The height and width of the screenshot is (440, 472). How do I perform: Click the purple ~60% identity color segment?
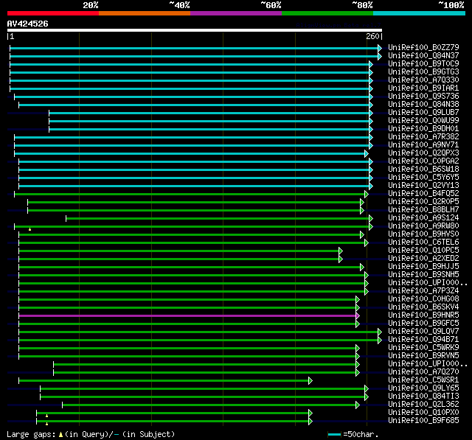pyautogui.click(x=236, y=13)
